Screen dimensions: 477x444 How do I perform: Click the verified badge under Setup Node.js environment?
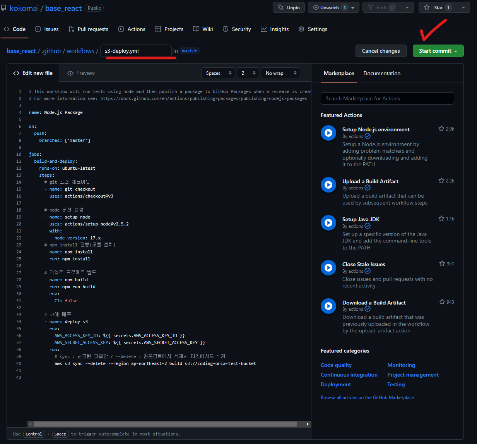[x=368, y=136]
